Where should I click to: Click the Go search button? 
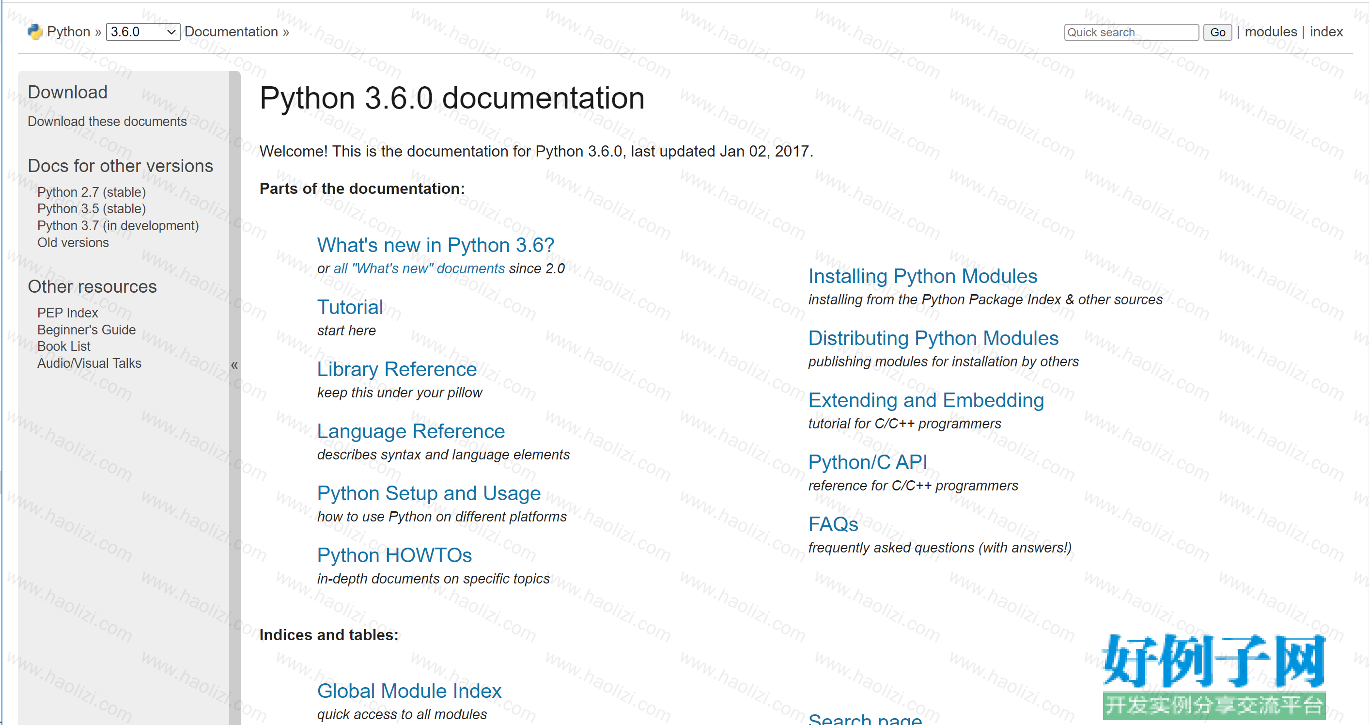pyautogui.click(x=1217, y=32)
